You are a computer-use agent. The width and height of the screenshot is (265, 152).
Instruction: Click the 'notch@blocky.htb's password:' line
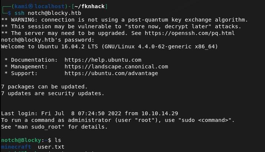(42, 40)
